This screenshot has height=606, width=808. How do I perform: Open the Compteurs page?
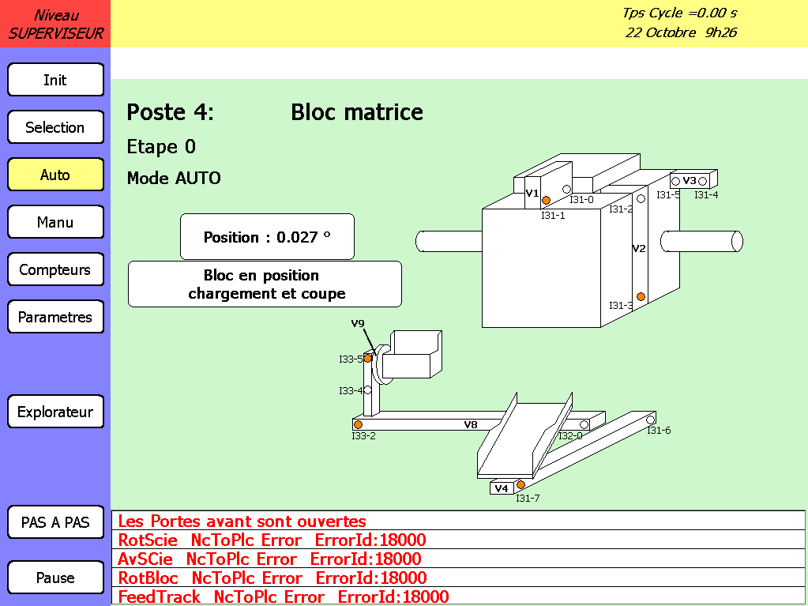point(55,269)
